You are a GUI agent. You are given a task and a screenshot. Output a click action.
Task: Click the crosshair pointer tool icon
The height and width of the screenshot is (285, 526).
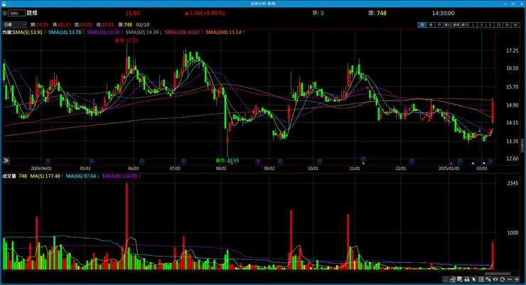[x=488, y=279]
